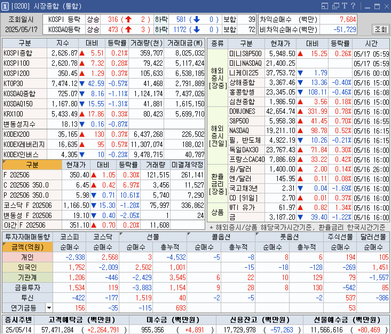Click the 금융투자 investor row label
Viewport: 391px width, 334px height.
(27, 288)
